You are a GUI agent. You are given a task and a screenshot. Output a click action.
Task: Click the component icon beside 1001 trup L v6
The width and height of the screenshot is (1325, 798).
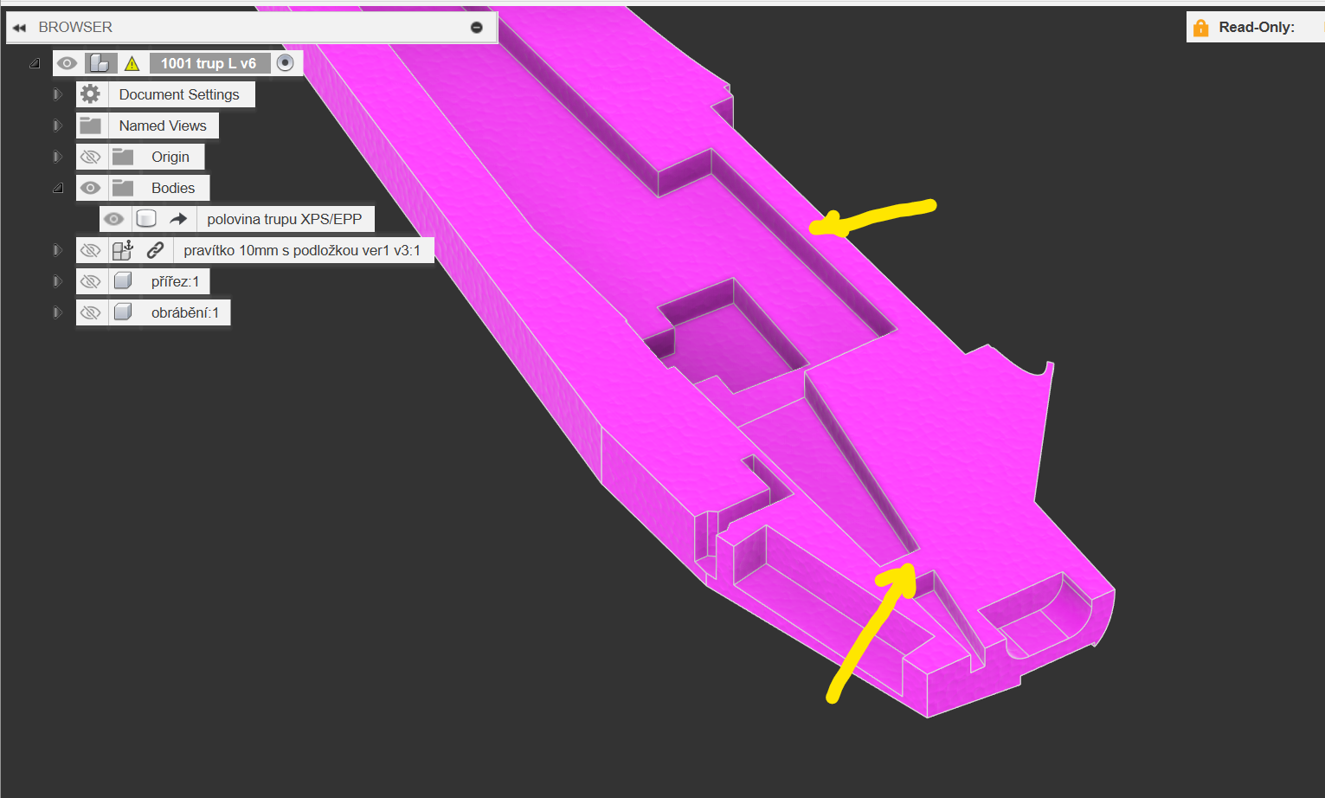pos(100,63)
